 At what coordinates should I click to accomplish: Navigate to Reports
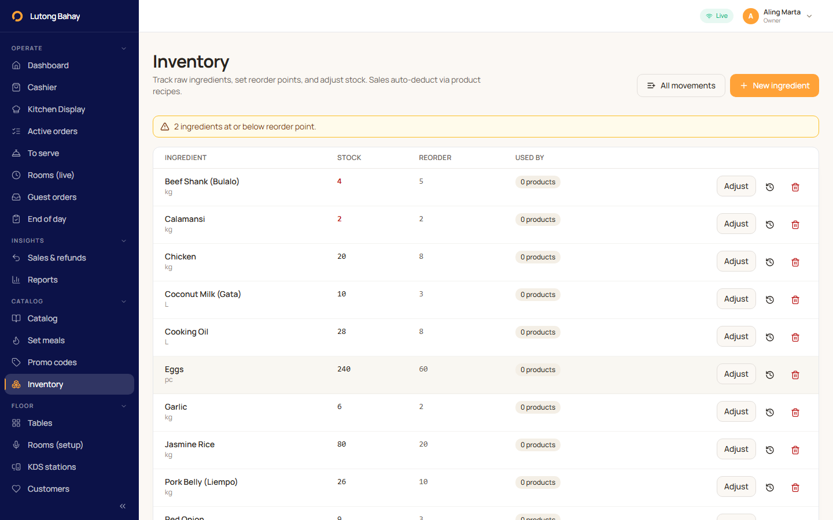(69, 280)
